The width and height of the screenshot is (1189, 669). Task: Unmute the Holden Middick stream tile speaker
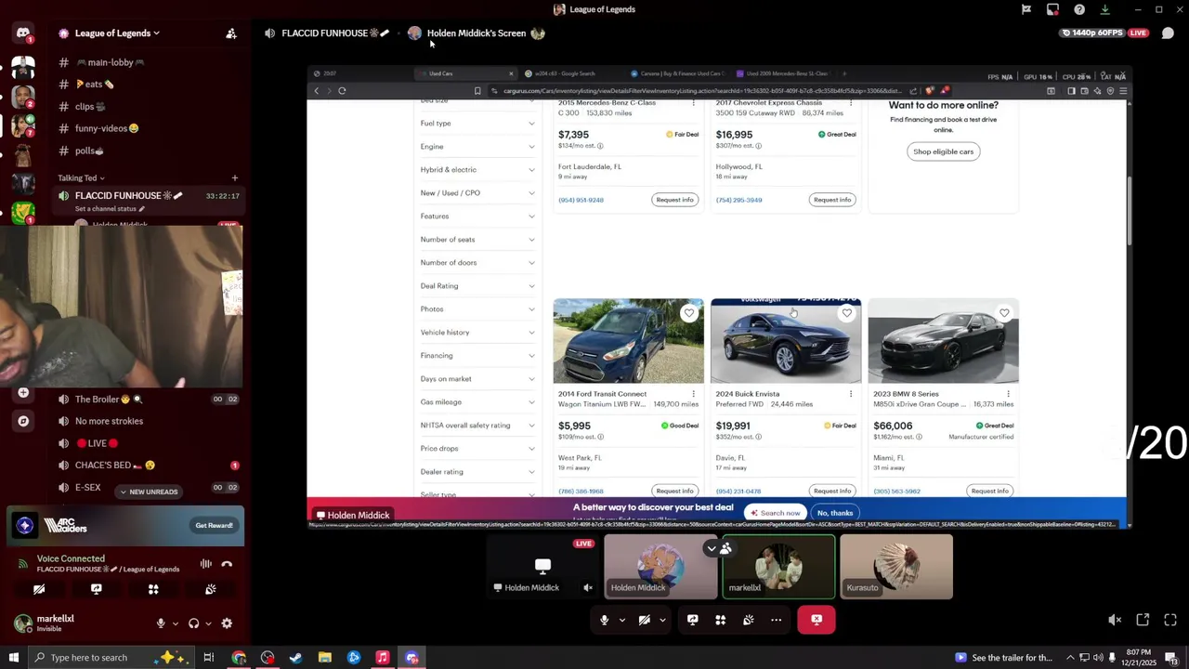588,587
